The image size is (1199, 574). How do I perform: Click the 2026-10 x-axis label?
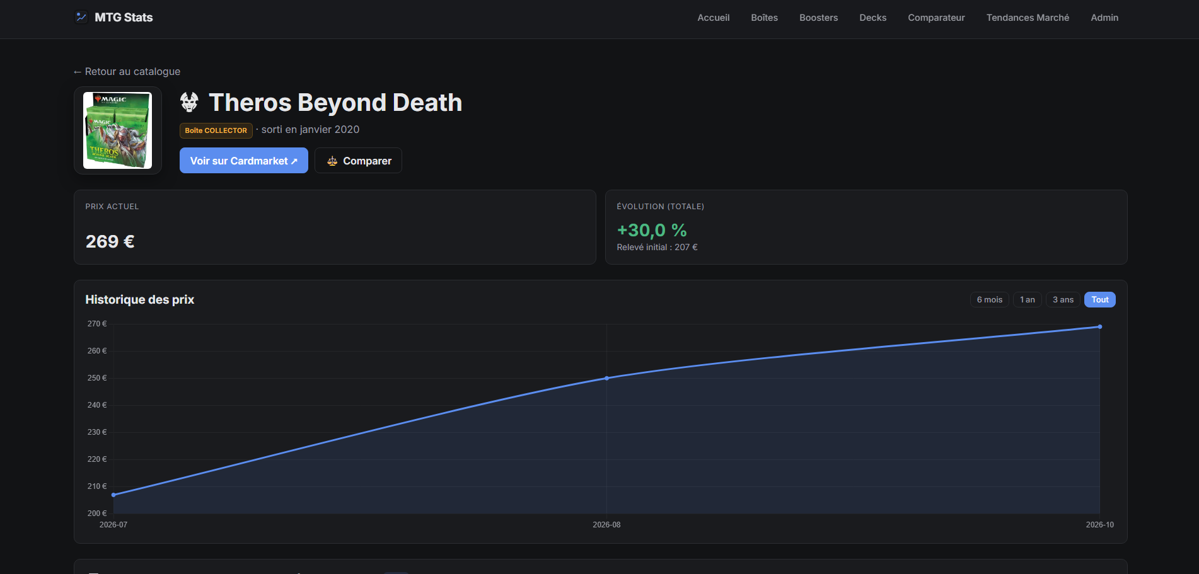tap(1099, 525)
